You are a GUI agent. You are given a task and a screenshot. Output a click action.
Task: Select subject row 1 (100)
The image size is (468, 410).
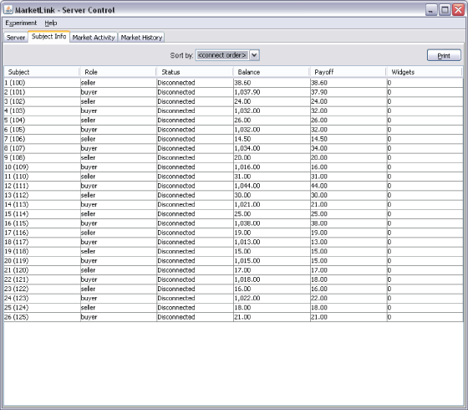[233, 83]
